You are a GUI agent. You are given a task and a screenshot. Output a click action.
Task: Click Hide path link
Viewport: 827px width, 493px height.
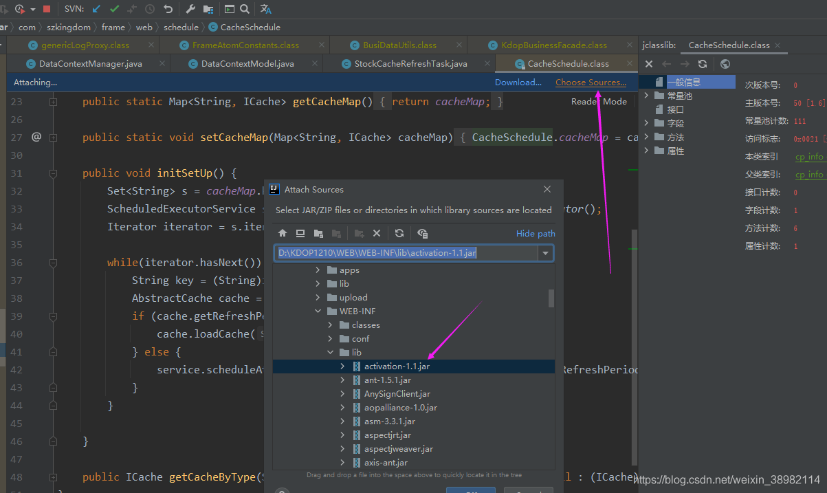(536, 233)
